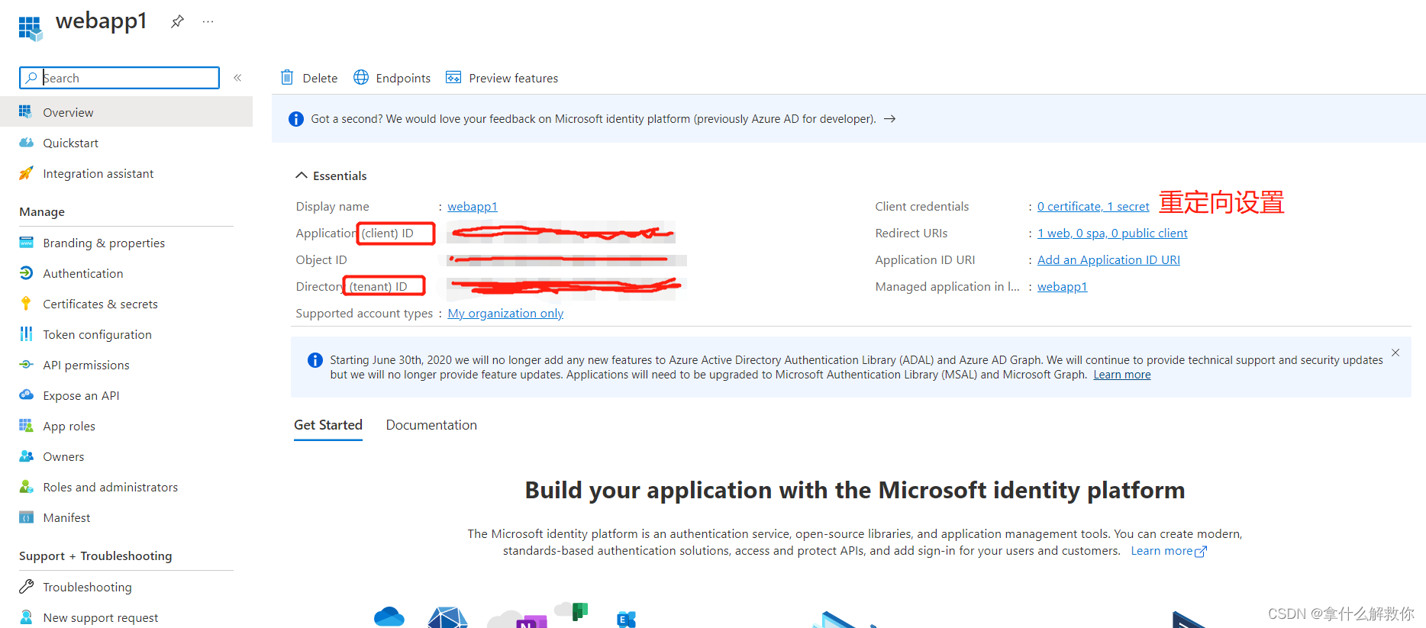Viewport: 1426px width, 628px height.
Task: Open 0 certificate, 1 secret link
Action: coord(1093,206)
